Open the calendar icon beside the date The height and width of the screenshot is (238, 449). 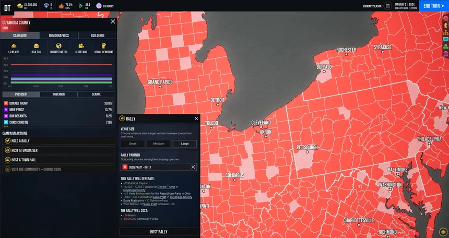pos(387,6)
